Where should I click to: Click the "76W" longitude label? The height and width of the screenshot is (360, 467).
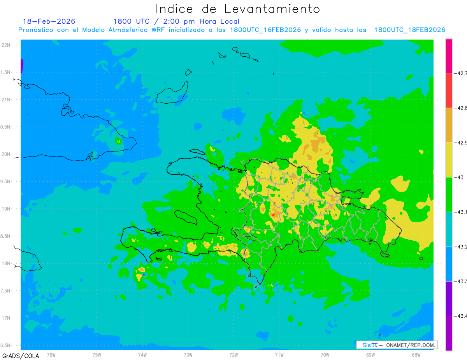tap(51, 355)
